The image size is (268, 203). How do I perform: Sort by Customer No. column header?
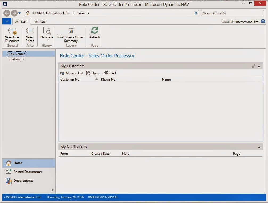coord(70,79)
